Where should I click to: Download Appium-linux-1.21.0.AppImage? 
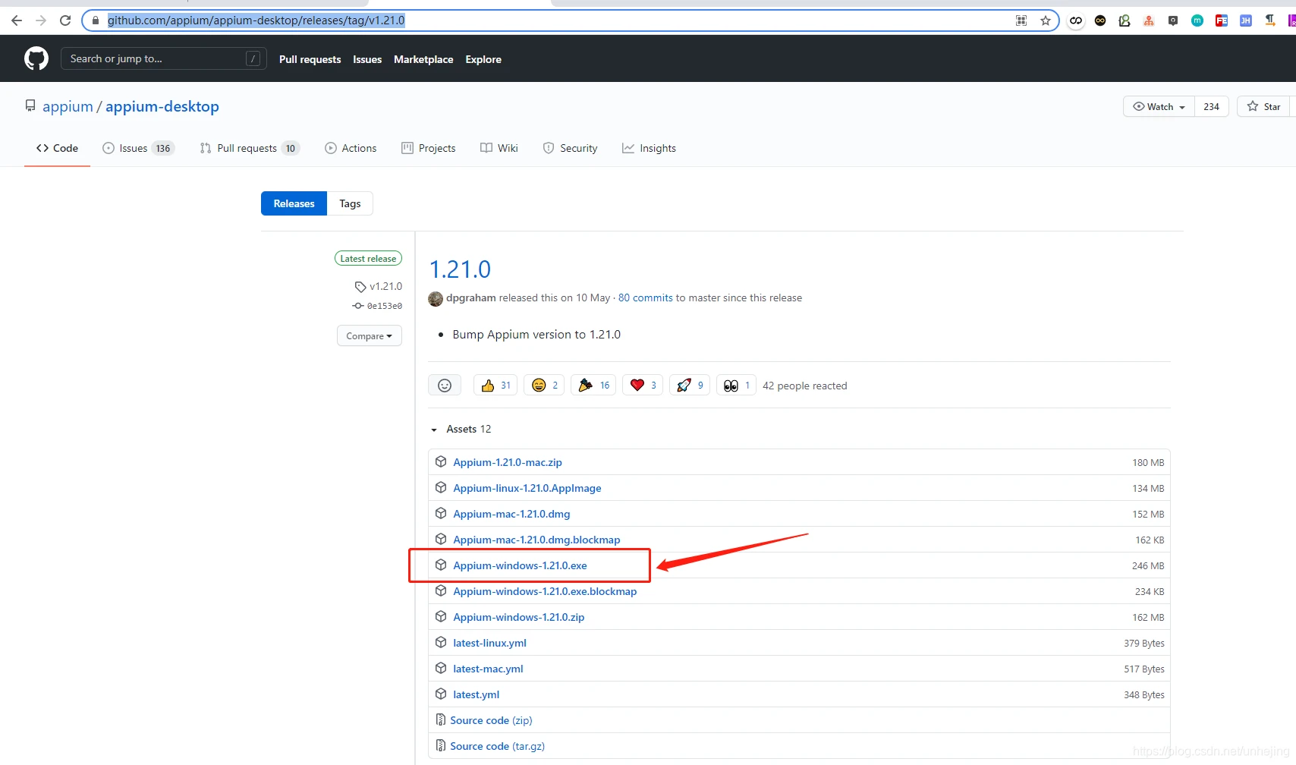point(527,488)
